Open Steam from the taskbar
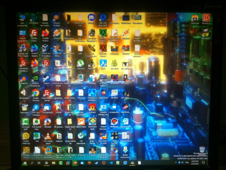226x170 pixels. pyautogui.click(x=97, y=163)
